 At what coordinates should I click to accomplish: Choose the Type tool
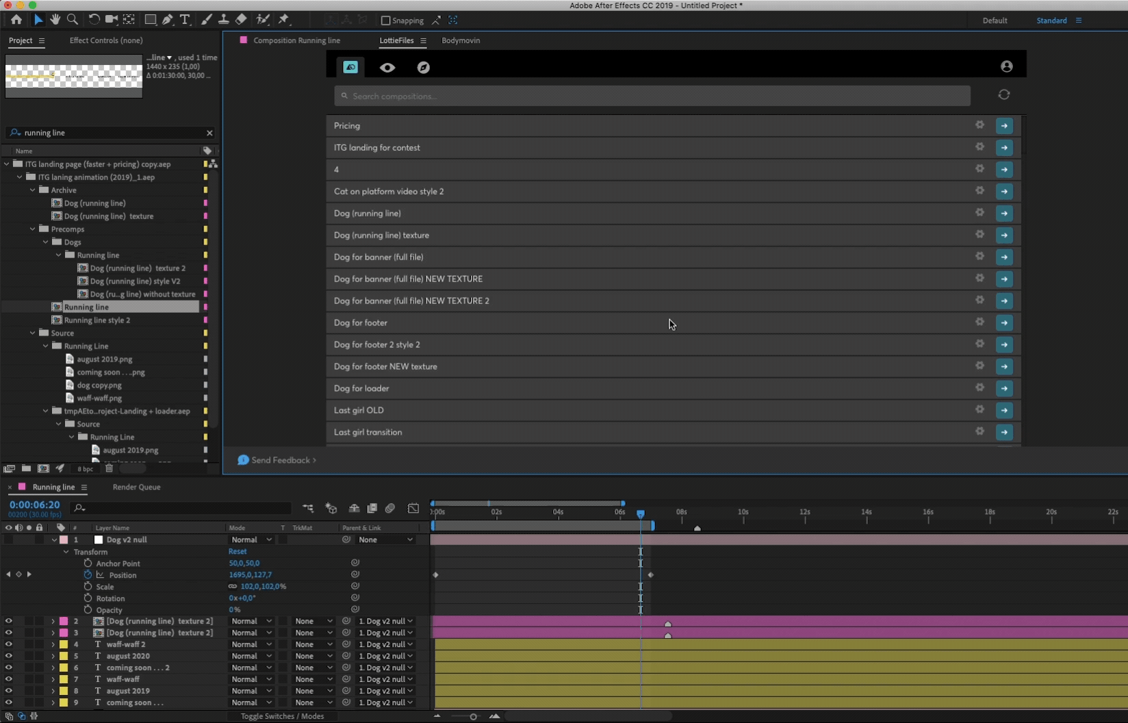[x=185, y=20]
